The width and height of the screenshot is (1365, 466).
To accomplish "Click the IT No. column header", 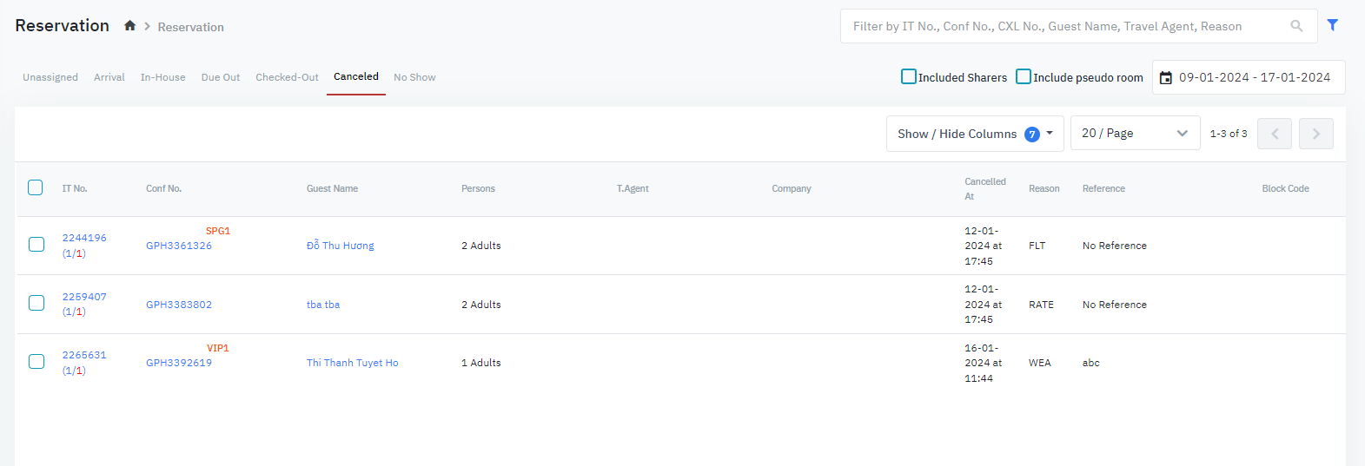I will click(75, 188).
